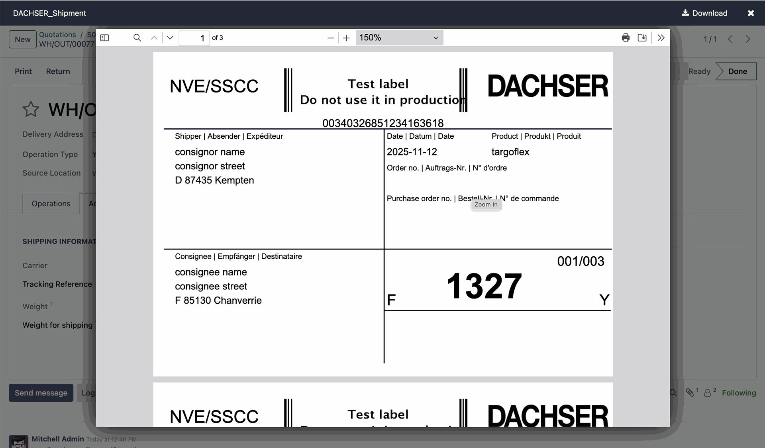Viewport: 765px width, 448px height.
Task: Open the find in document search
Action: coord(137,38)
